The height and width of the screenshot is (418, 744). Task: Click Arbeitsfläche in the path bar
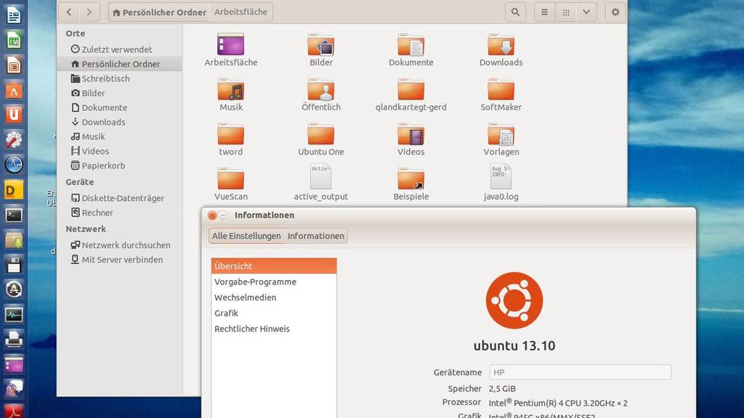(240, 12)
